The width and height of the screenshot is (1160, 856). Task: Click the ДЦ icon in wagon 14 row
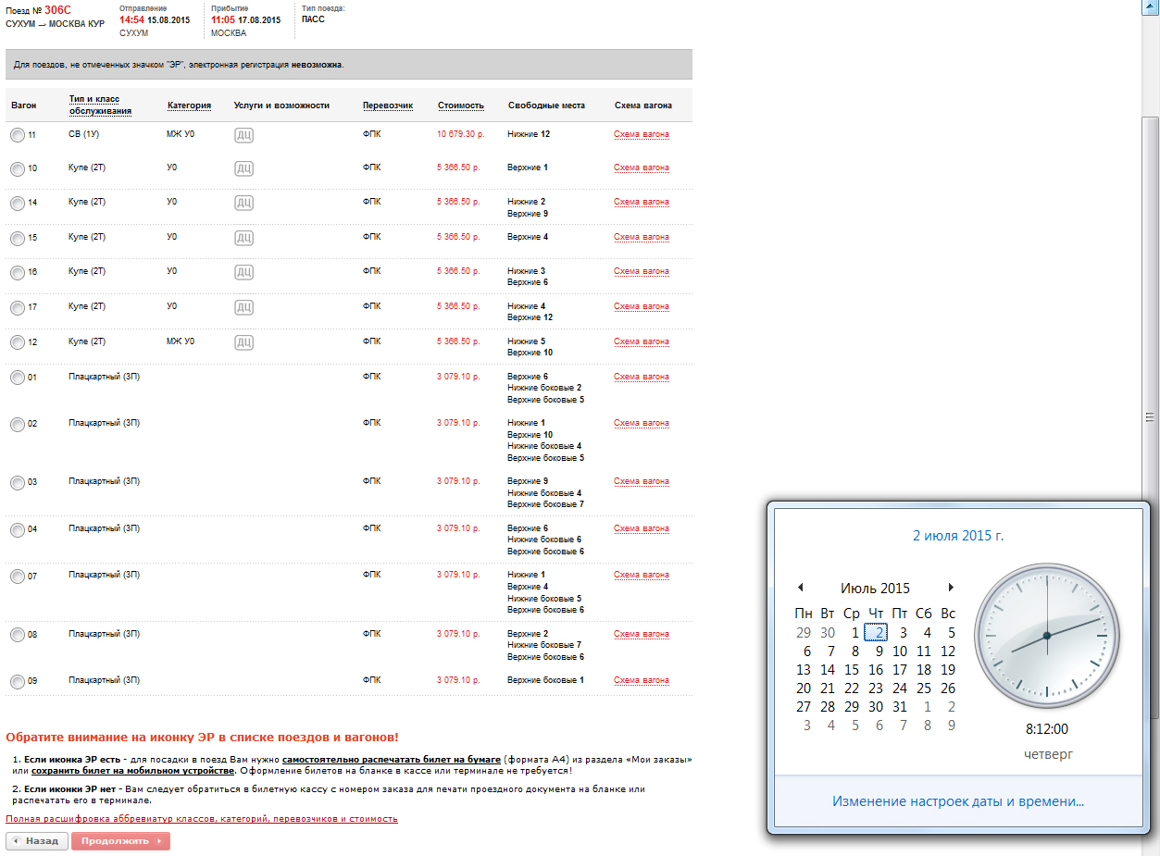(243, 203)
